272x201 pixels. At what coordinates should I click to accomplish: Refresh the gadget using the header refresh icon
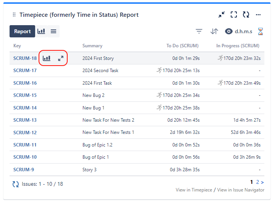point(246,15)
